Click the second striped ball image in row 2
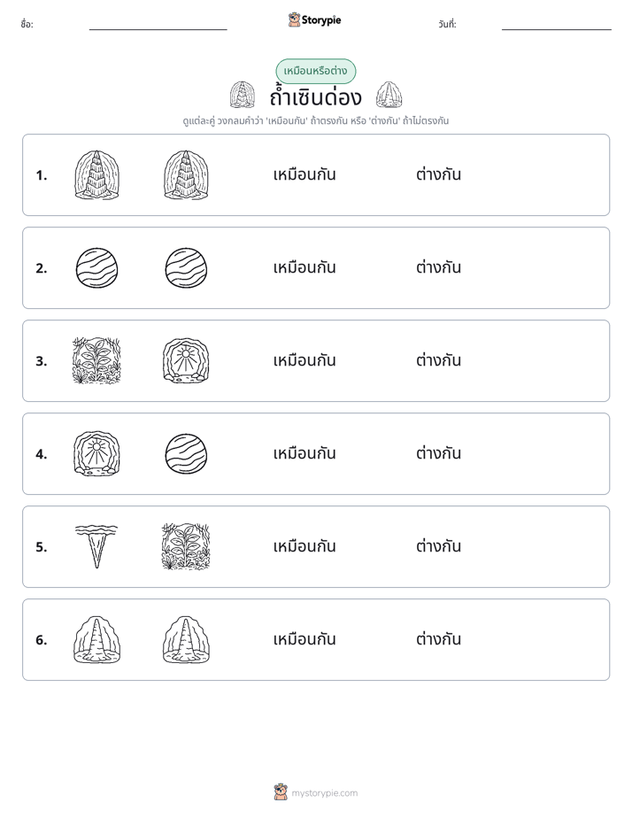Viewport: 632px width, 818px height. point(186,268)
